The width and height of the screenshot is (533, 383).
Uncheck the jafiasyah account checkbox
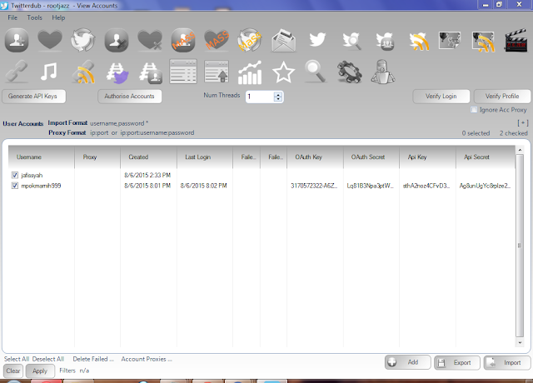pyautogui.click(x=15, y=175)
